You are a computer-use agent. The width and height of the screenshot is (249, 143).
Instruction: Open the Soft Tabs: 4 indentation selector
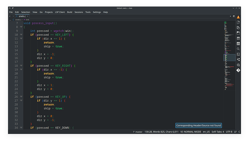(218, 132)
